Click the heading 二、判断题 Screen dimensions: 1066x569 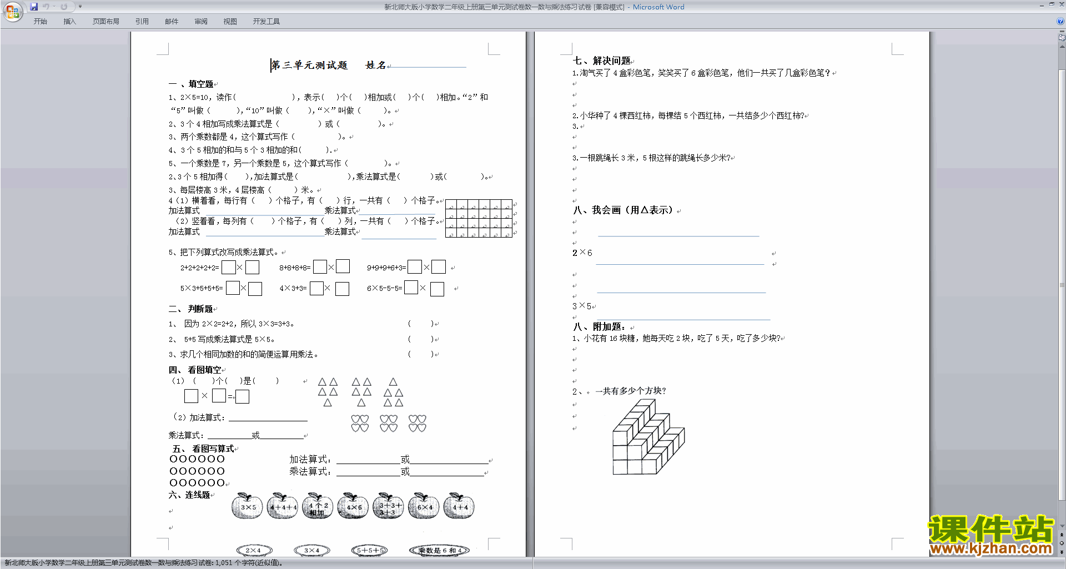coord(191,309)
